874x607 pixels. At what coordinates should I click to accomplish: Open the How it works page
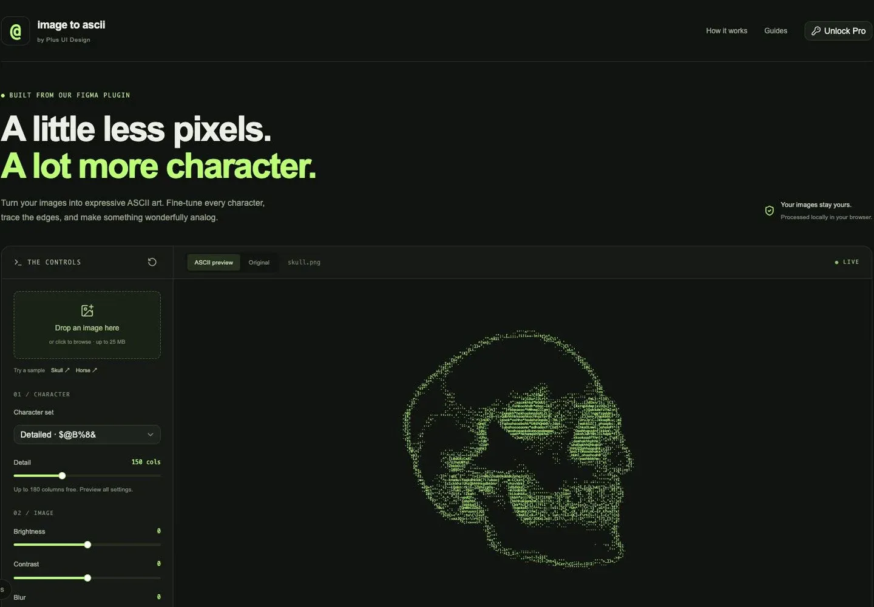coord(727,31)
